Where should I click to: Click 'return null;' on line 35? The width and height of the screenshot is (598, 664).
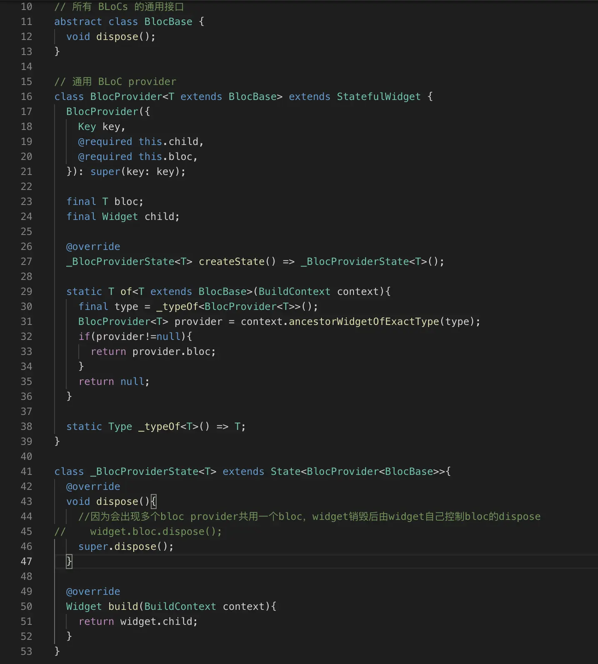coord(114,382)
